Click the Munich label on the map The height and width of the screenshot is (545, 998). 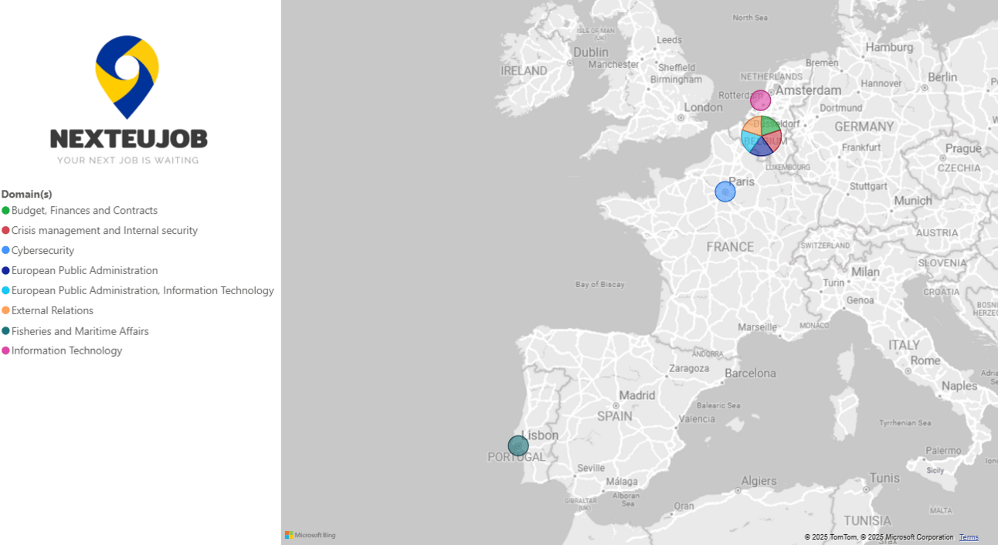pyautogui.click(x=913, y=201)
